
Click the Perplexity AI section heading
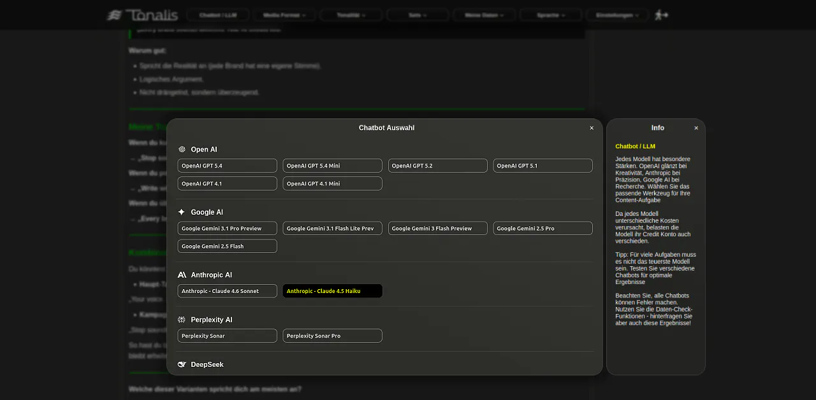[212, 320]
